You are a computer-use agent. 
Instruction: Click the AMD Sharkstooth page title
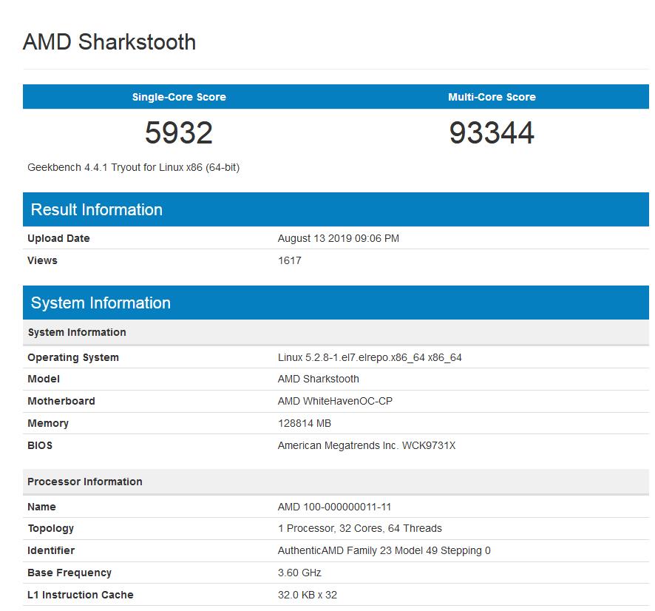pos(109,41)
